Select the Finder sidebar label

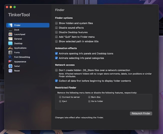(x=17, y=25)
